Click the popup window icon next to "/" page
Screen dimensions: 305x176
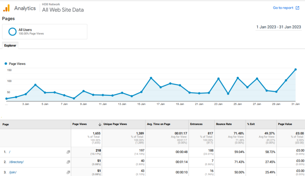coord(69,152)
